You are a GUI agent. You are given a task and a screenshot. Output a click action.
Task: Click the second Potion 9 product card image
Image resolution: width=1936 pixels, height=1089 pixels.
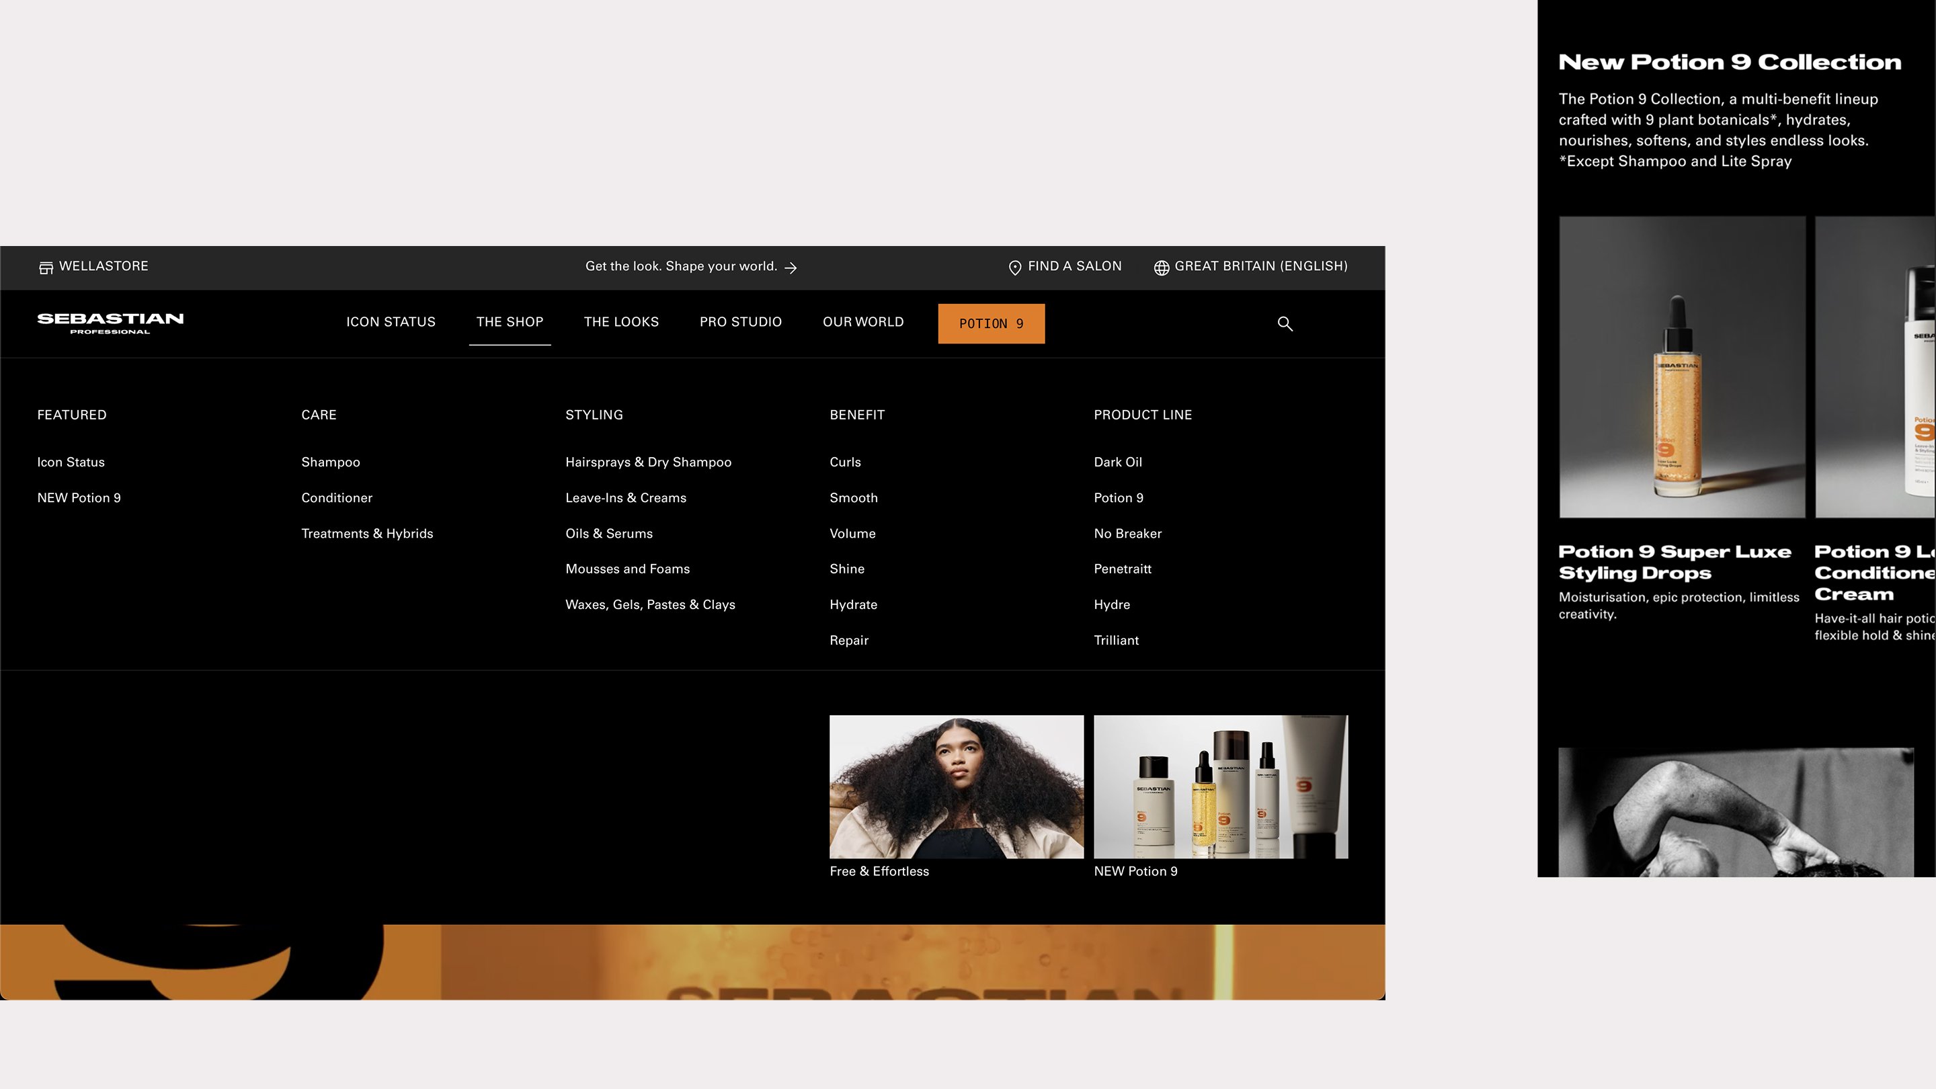tap(1875, 367)
